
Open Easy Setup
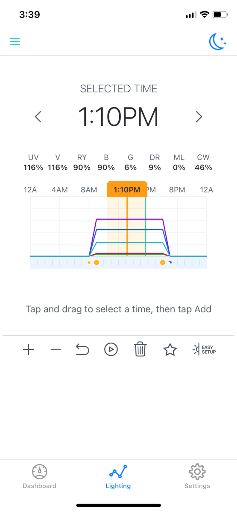click(x=205, y=350)
